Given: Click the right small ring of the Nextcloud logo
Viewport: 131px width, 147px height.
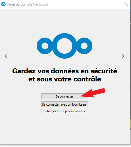Looking at the screenshot, I should tap(84, 46).
